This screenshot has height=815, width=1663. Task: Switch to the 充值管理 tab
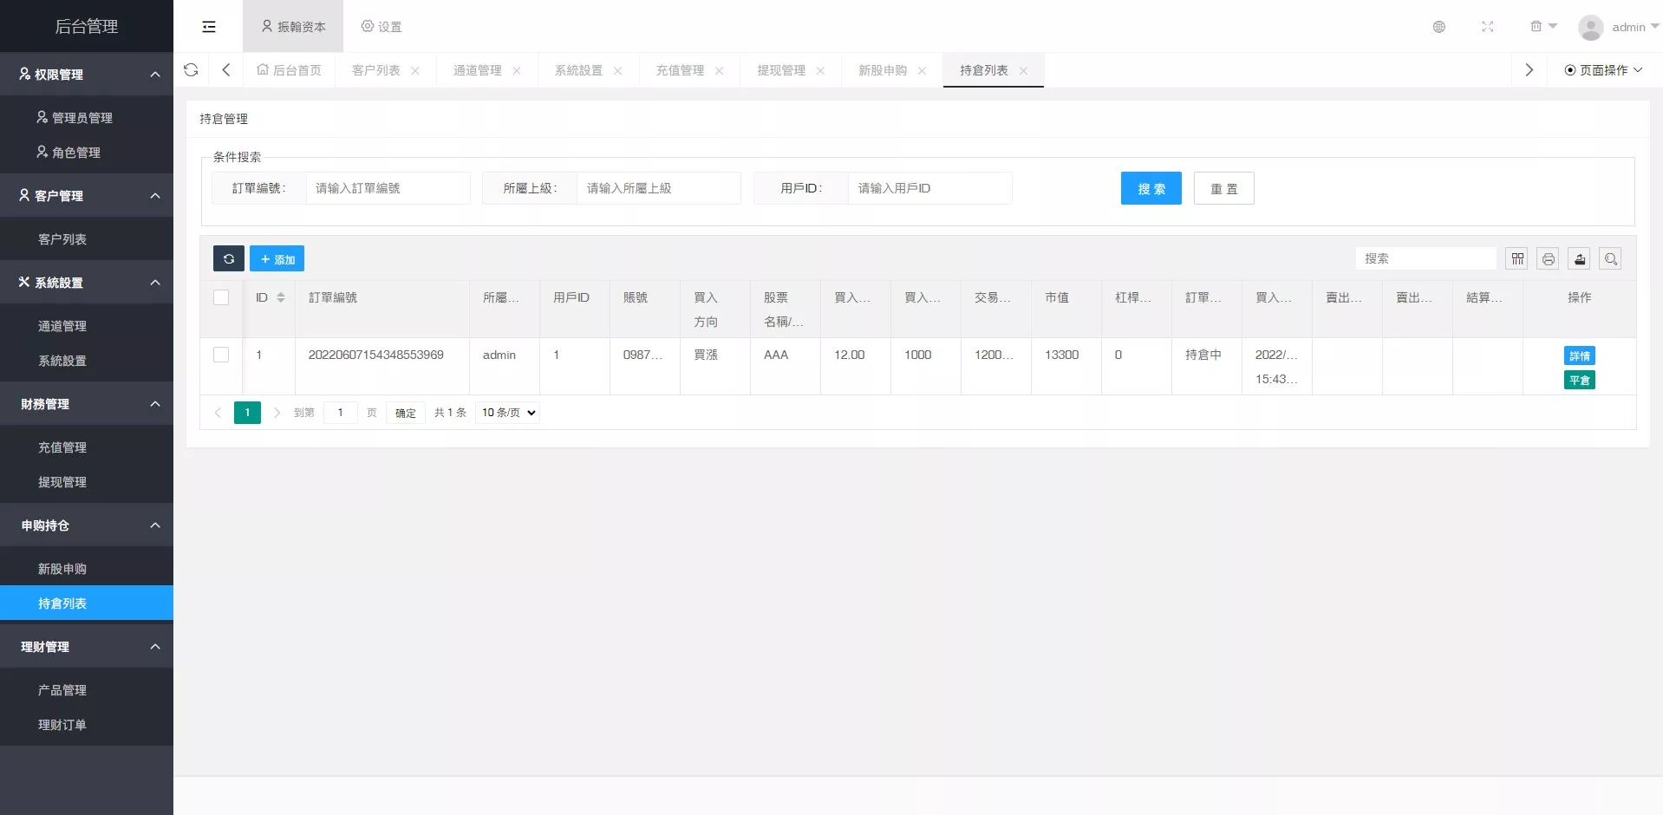pyautogui.click(x=680, y=70)
